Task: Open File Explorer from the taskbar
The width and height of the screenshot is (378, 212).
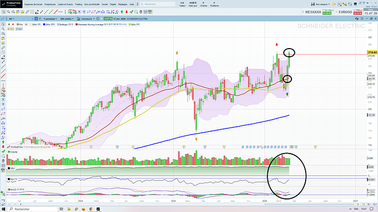Action: pos(68,209)
